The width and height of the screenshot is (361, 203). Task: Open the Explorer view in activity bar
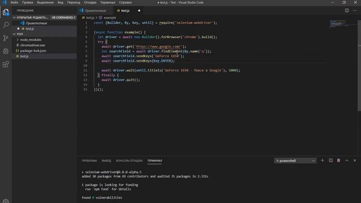6,12
